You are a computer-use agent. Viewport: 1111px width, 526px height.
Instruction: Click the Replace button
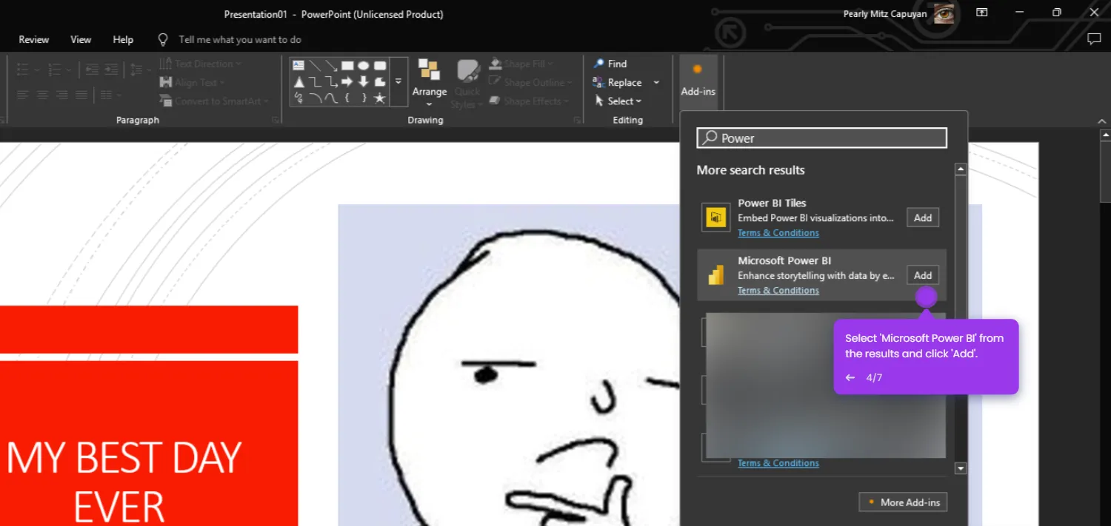618,83
